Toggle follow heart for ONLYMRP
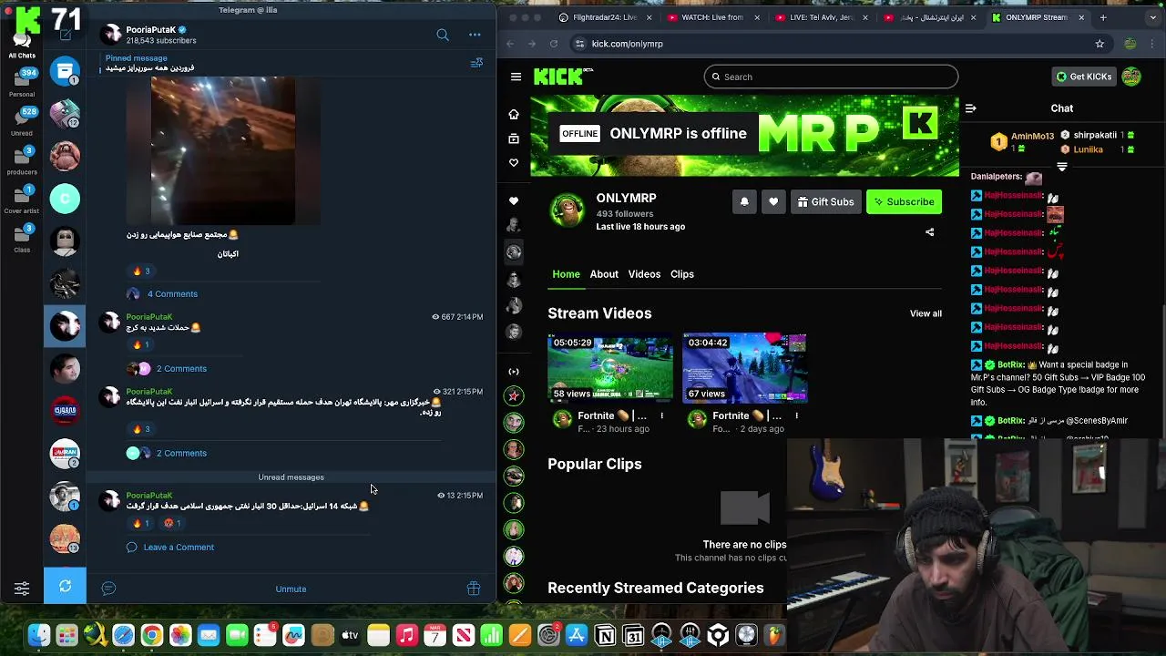The image size is (1166, 656). pos(773,202)
